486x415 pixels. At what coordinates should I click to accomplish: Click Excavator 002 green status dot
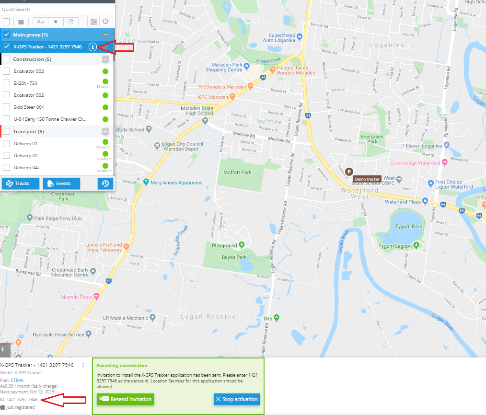[105, 95]
